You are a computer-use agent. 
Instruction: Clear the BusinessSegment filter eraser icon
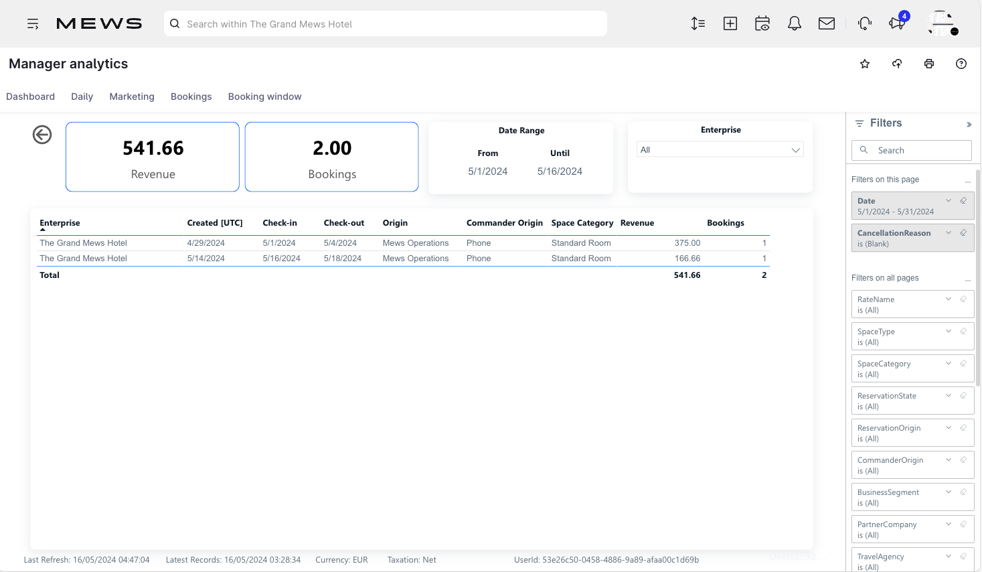pyautogui.click(x=963, y=492)
